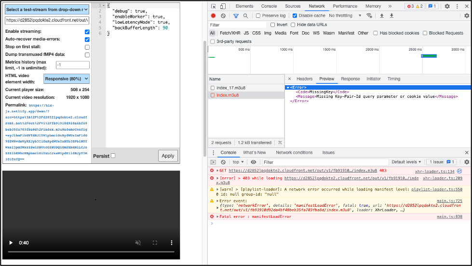Stop recording the network log
This screenshot has height=266, width=472.
(214, 16)
